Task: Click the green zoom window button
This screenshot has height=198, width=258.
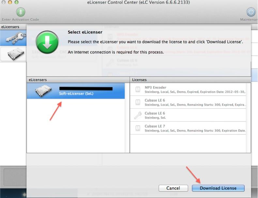Action: coord(16,2)
